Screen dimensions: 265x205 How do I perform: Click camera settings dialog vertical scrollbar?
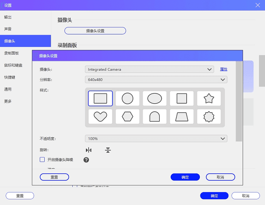(x=239, y=101)
